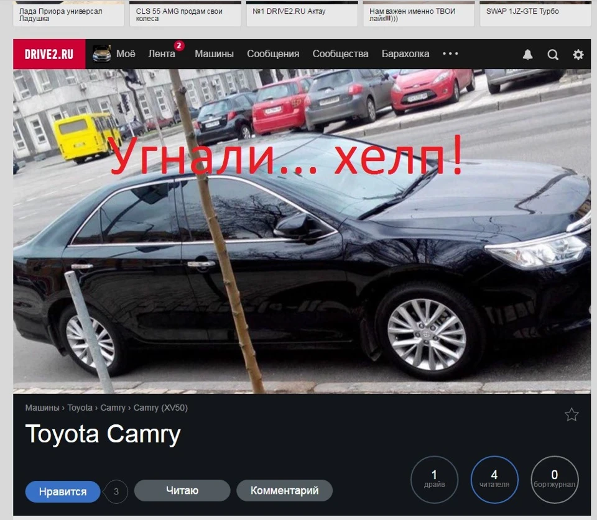Open the DRIVE2.RU home logo

point(49,54)
